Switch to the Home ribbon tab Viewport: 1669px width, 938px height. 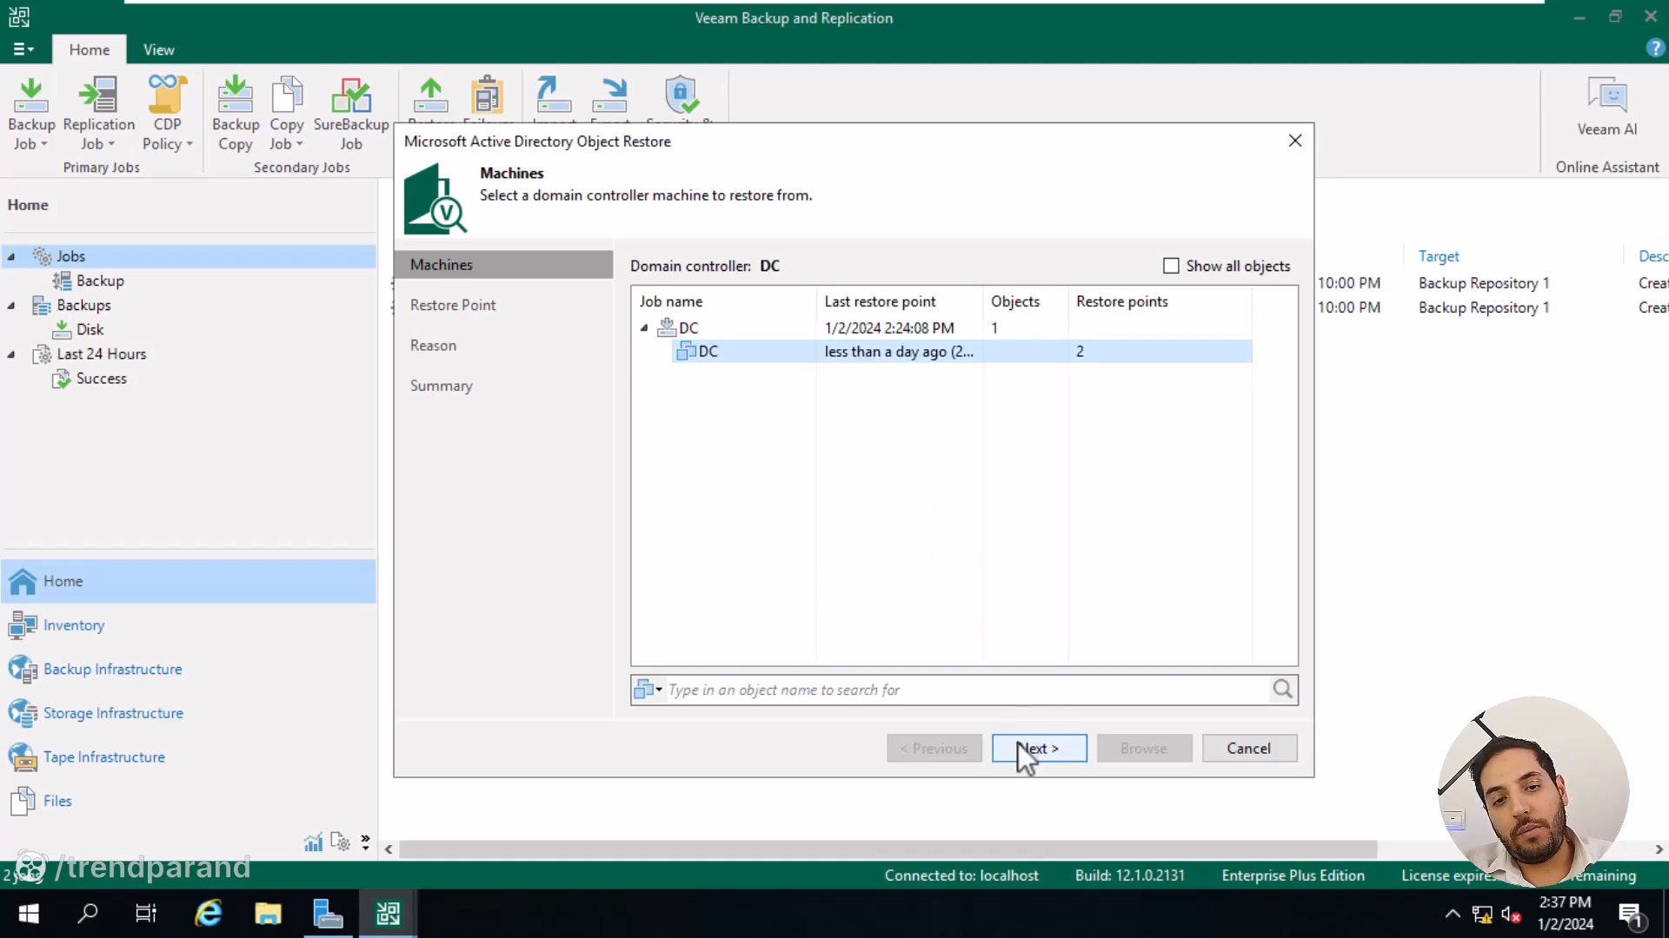90,50
